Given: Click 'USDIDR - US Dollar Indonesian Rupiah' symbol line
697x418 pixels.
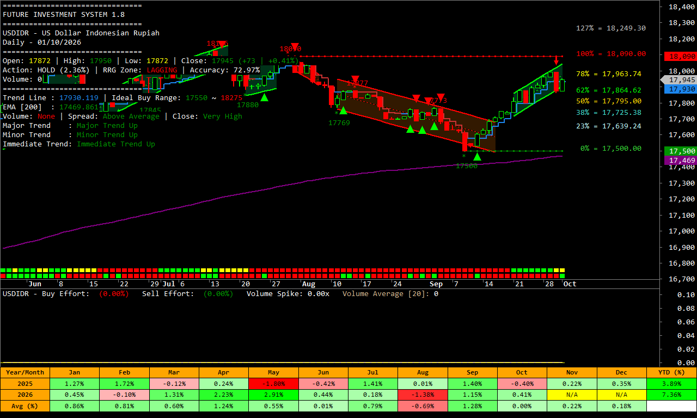Looking at the screenshot, I should [x=81, y=33].
